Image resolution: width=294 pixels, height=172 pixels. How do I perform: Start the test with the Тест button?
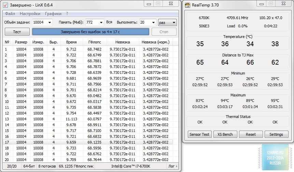pyautogui.click(x=17, y=32)
